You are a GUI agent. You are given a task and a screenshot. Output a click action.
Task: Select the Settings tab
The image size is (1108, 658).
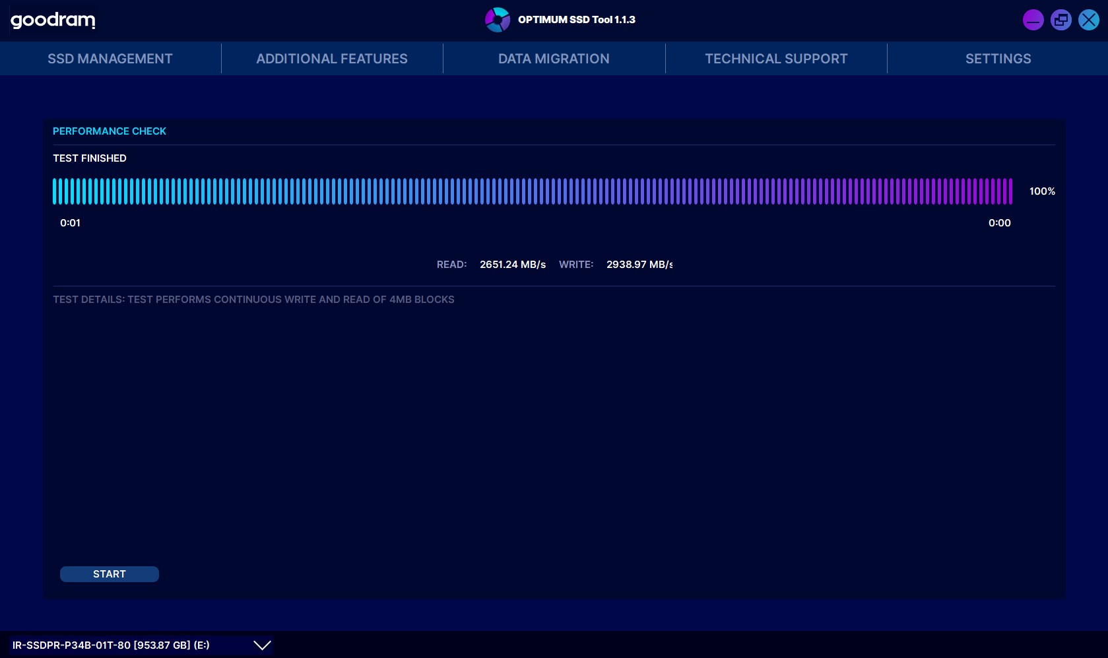[x=998, y=59]
